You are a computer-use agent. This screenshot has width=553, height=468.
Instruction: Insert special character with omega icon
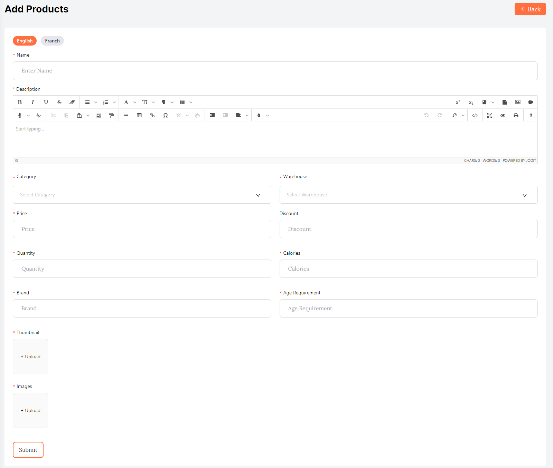(166, 115)
